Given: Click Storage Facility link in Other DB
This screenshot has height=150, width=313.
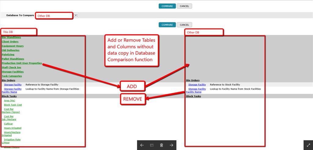Looking at the screenshot, I should coord(197,85).
